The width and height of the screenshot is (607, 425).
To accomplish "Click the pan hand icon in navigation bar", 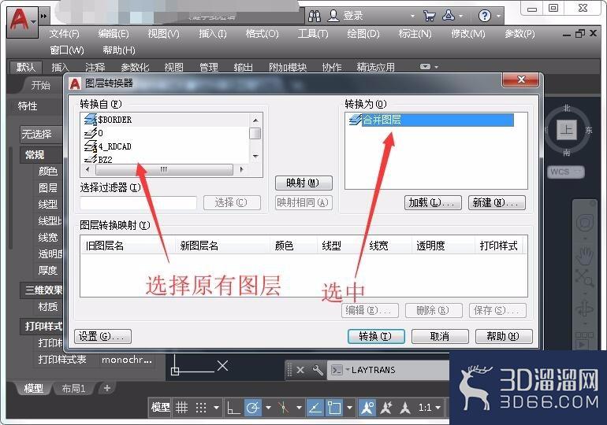I will tap(585, 255).
